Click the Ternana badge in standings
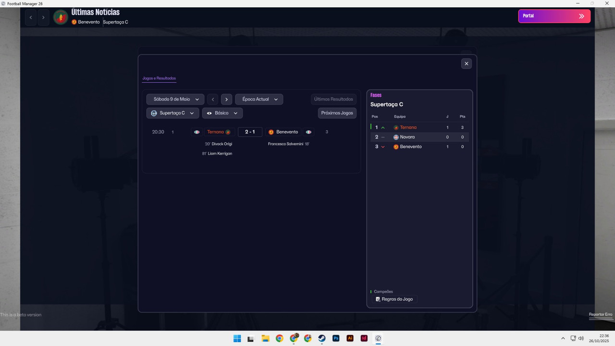This screenshot has height=346, width=615. [396, 127]
